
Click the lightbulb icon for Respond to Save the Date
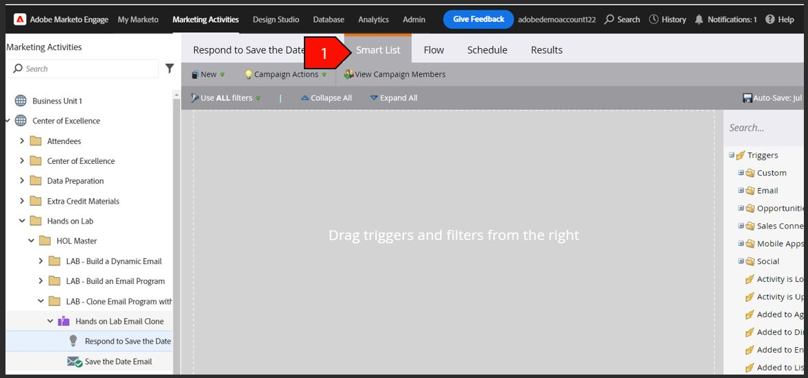pyautogui.click(x=73, y=341)
